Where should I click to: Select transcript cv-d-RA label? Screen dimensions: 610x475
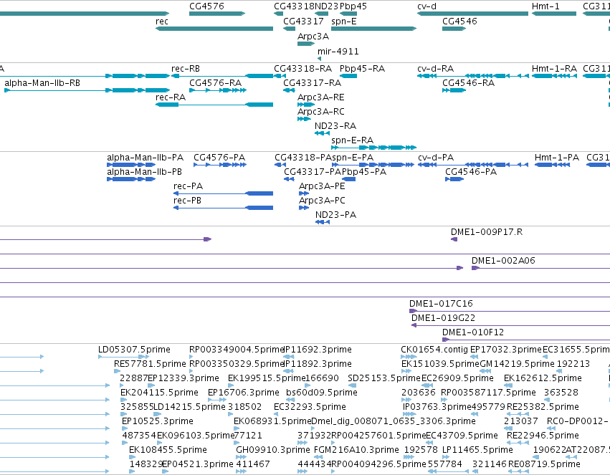[435, 69]
